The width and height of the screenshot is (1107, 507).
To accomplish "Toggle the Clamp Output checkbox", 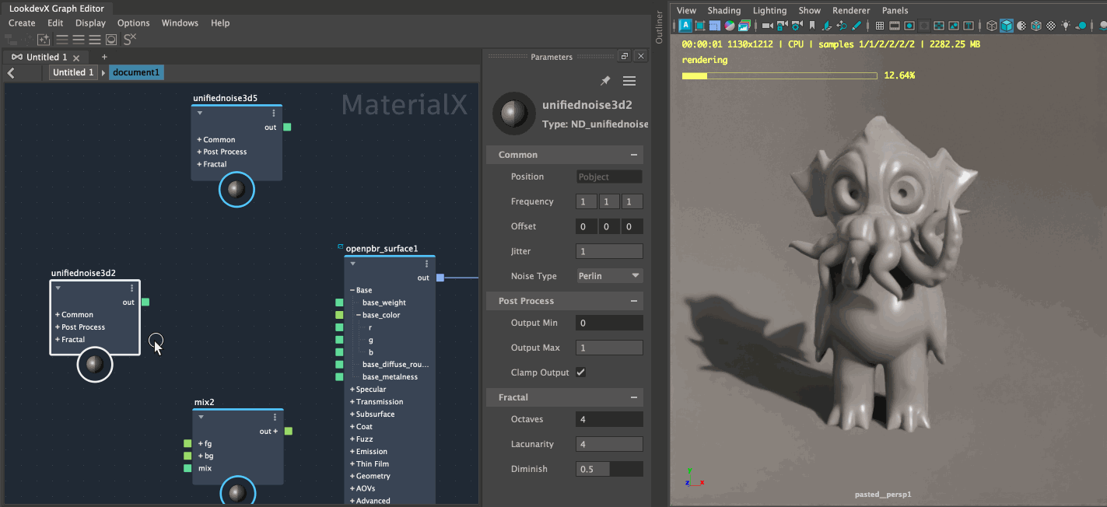I will coord(581,372).
